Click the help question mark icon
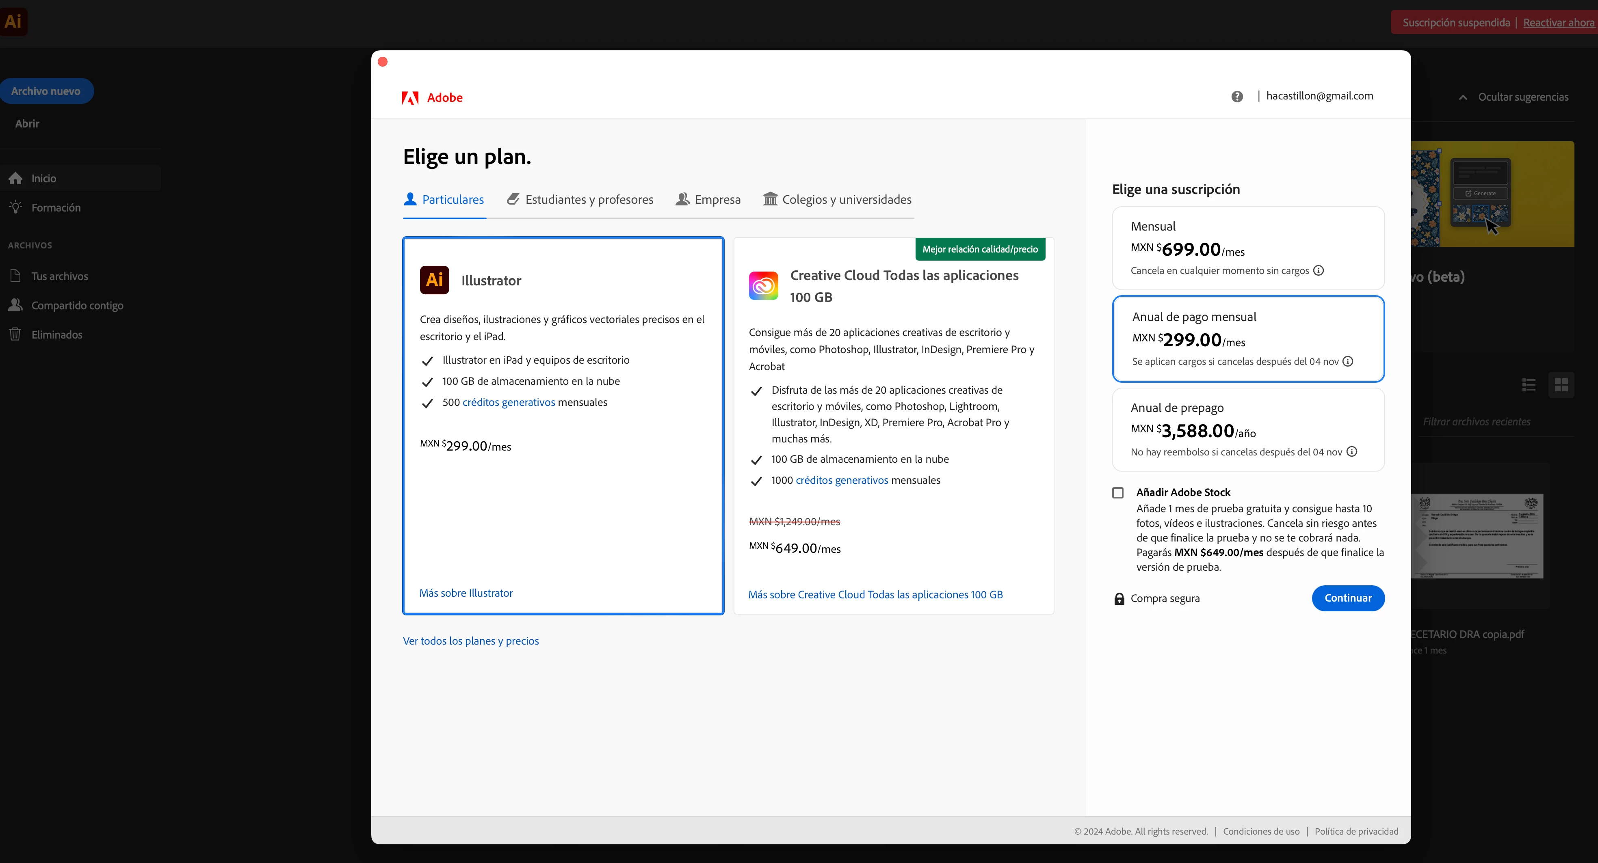This screenshot has height=863, width=1598. (1237, 97)
